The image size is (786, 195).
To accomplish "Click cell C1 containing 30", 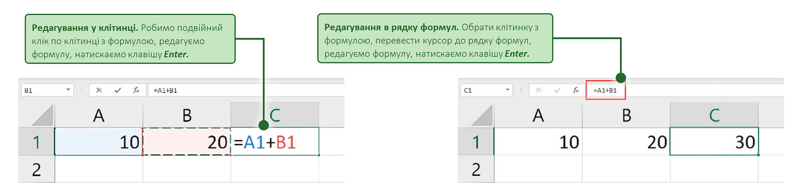I will tap(714, 142).
